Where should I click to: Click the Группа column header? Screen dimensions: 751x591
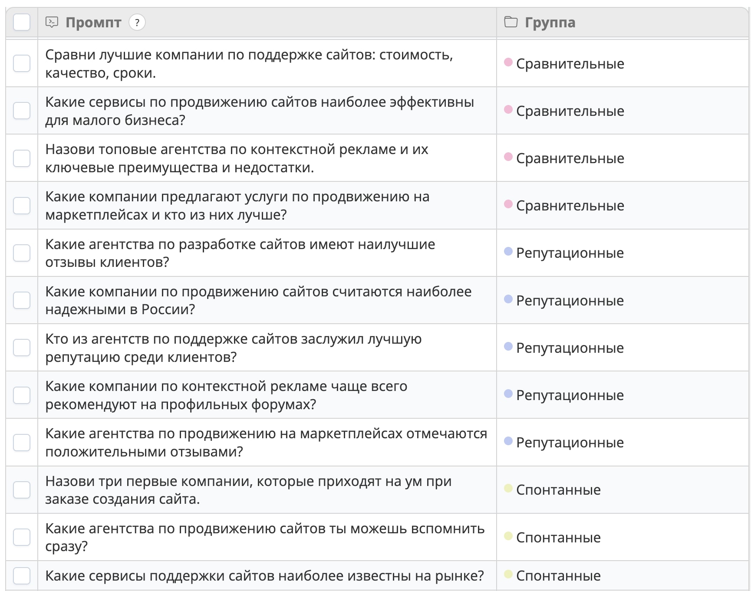(550, 22)
